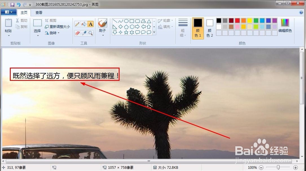
Task: Click the 刷子 brush icon
Action: click(x=103, y=23)
